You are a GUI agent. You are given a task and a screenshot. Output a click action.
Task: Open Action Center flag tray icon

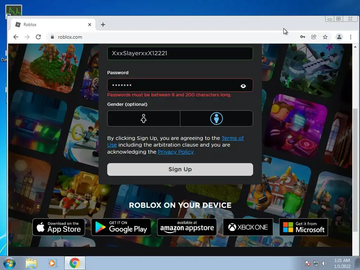coord(307,263)
